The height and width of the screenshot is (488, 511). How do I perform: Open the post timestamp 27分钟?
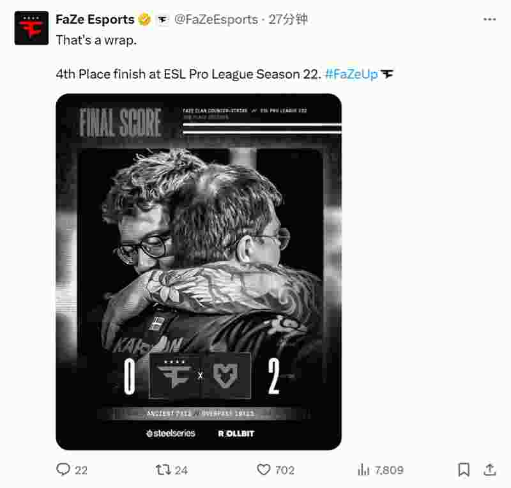(x=288, y=20)
